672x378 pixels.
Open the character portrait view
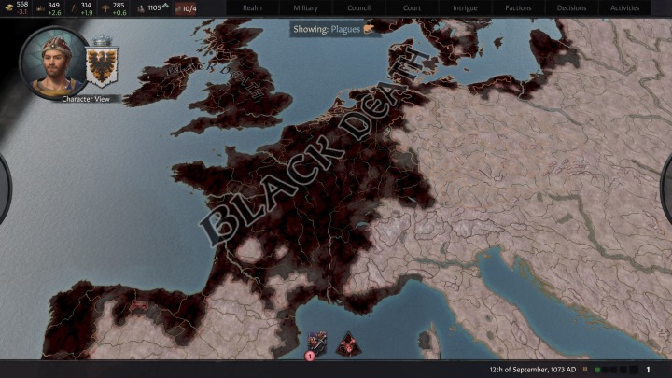pyautogui.click(x=54, y=63)
